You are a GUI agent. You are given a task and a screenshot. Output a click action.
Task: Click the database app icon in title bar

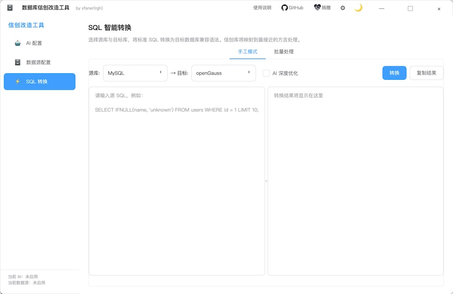coord(10,8)
